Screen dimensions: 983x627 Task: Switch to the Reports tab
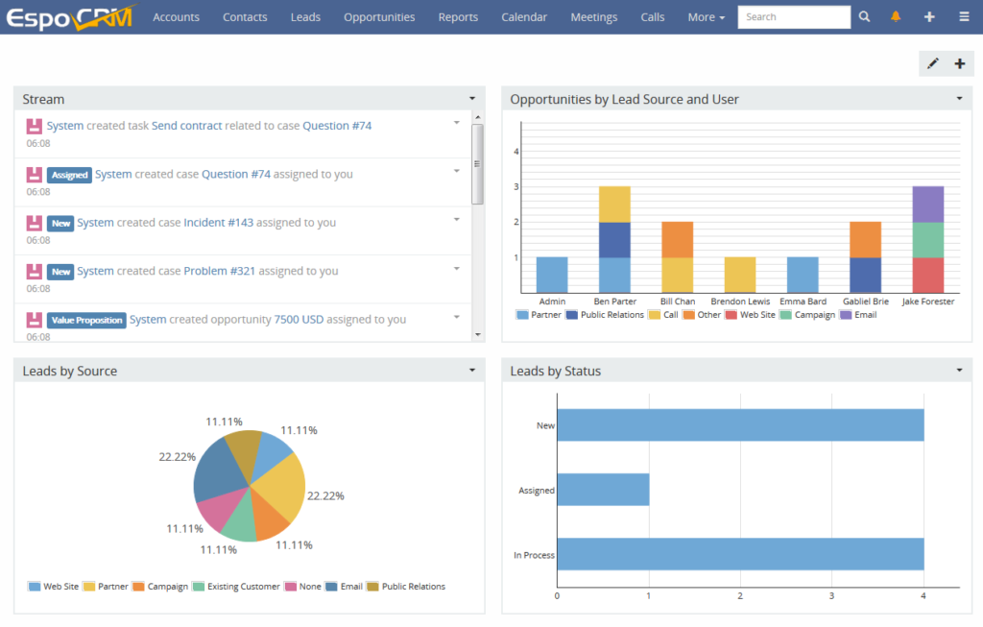[458, 17]
